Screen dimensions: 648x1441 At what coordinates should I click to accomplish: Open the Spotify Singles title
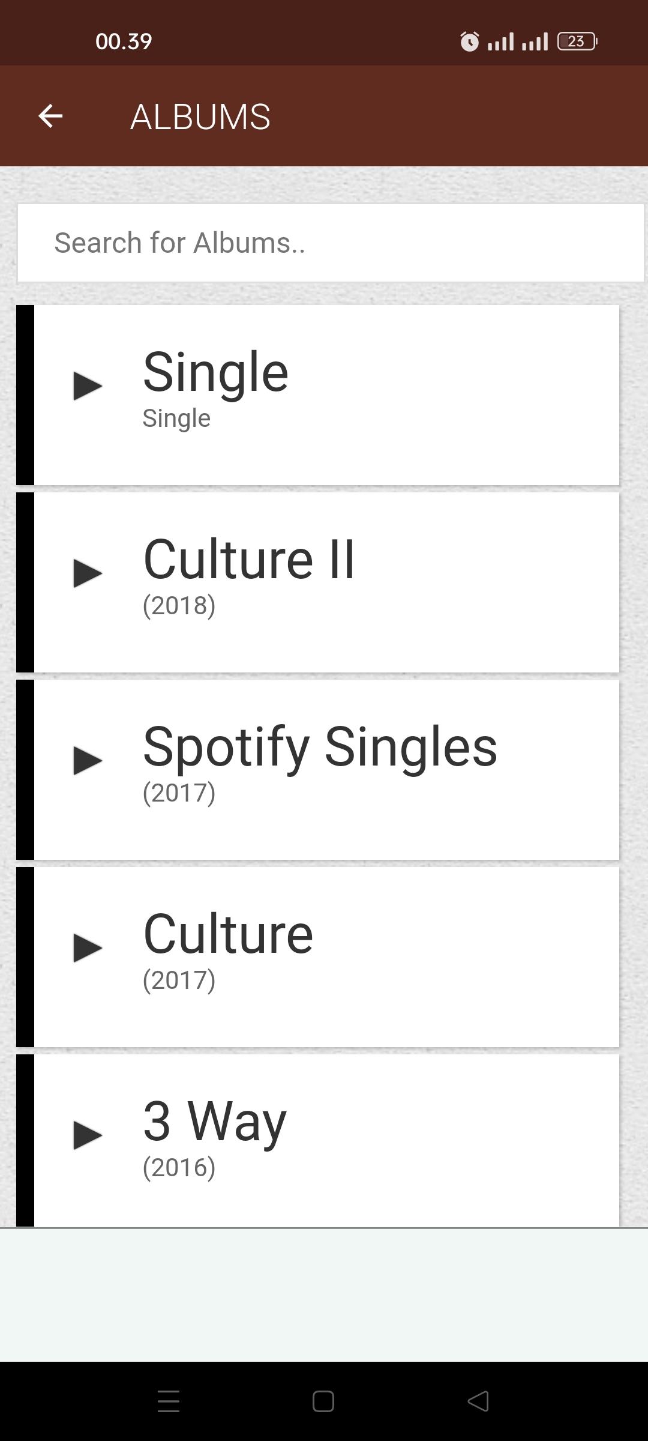pos(320,748)
